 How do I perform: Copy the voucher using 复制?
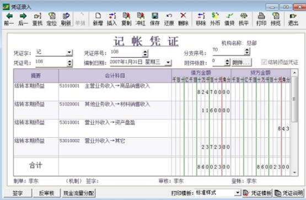(126, 19)
